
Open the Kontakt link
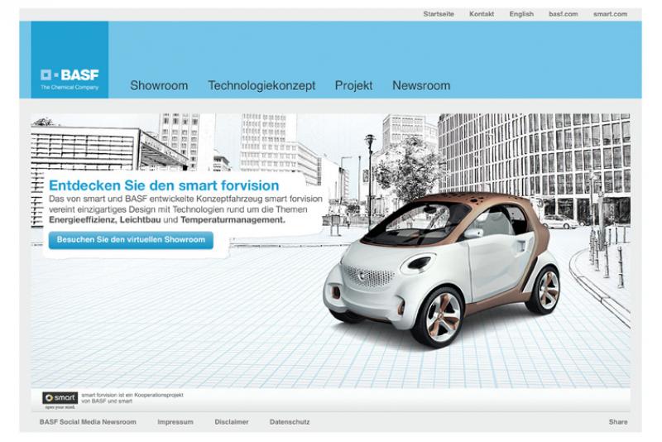click(482, 14)
